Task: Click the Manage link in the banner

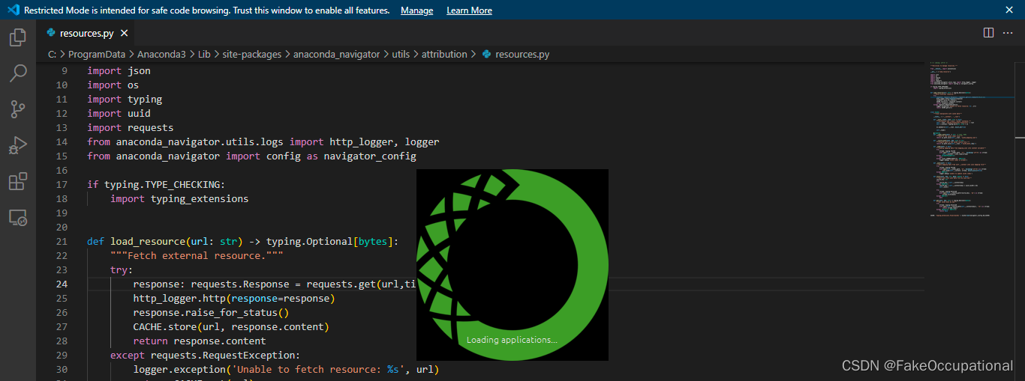Action: [417, 10]
